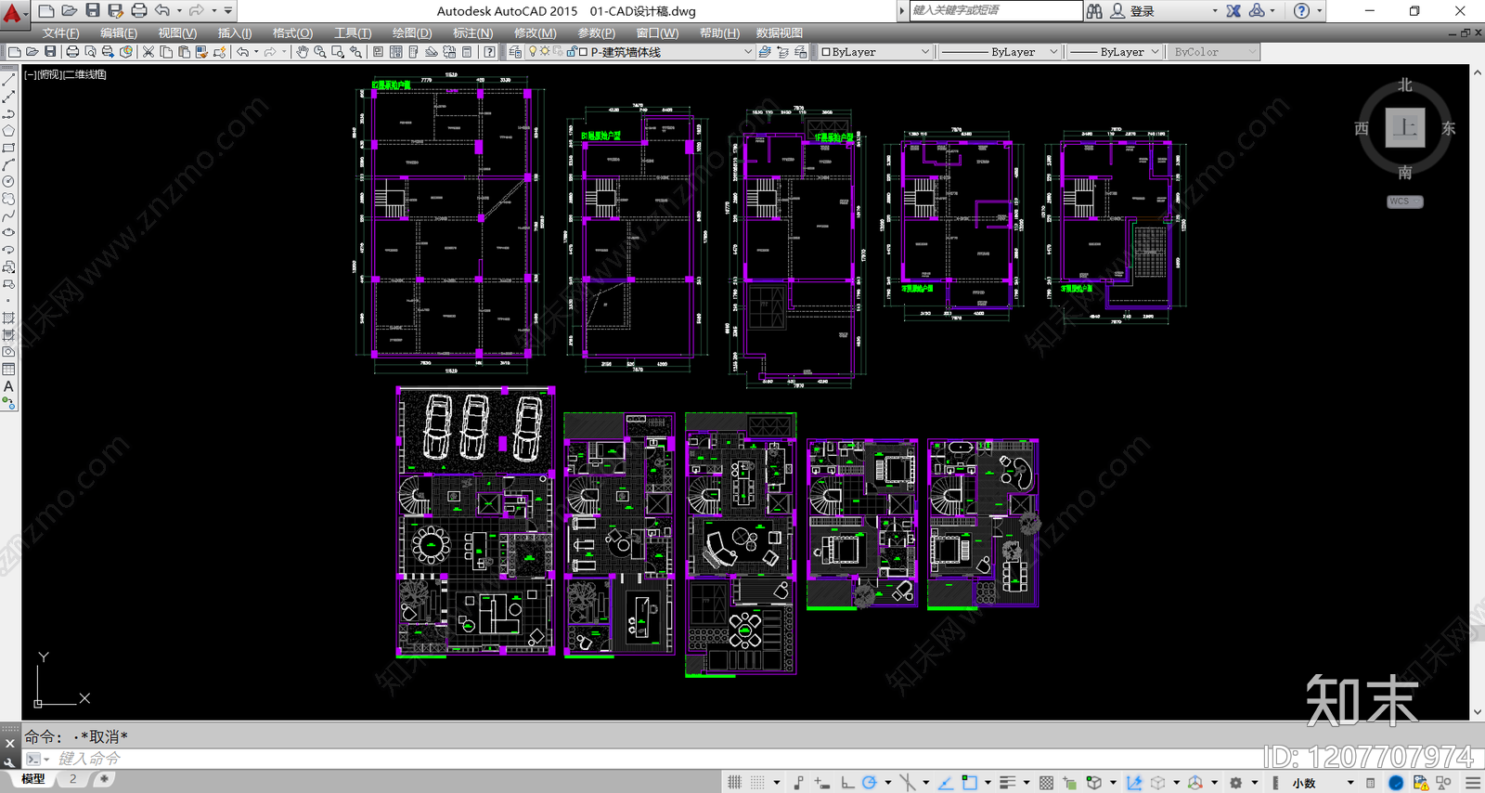Open the 文件(F) menu
The width and height of the screenshot is (1485, 793).
[60, 32]
